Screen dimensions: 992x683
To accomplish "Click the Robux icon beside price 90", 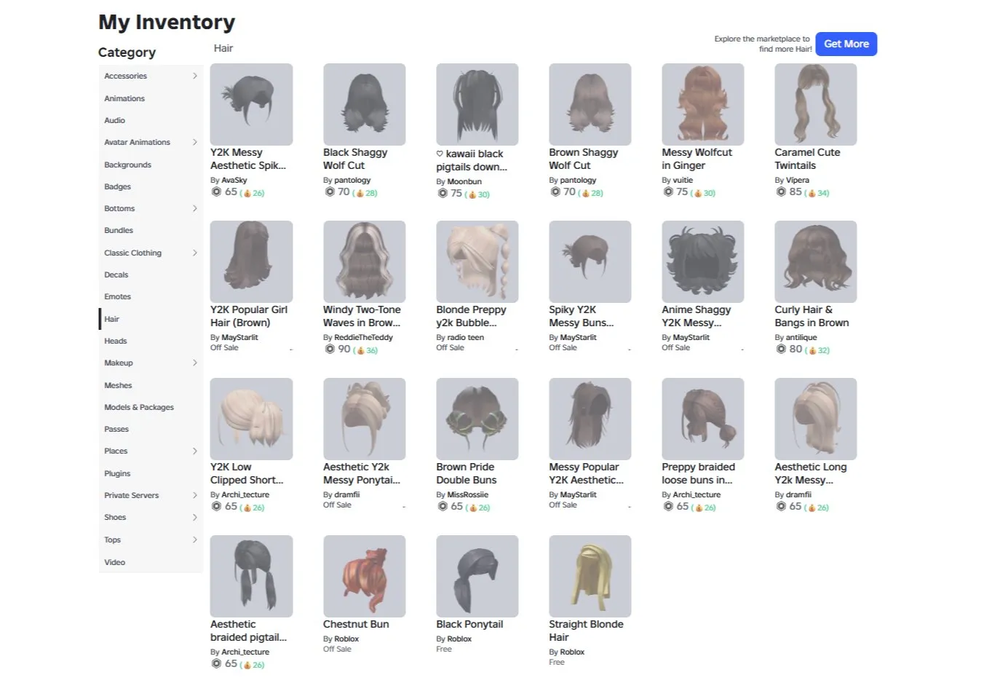I will point(329,350).
